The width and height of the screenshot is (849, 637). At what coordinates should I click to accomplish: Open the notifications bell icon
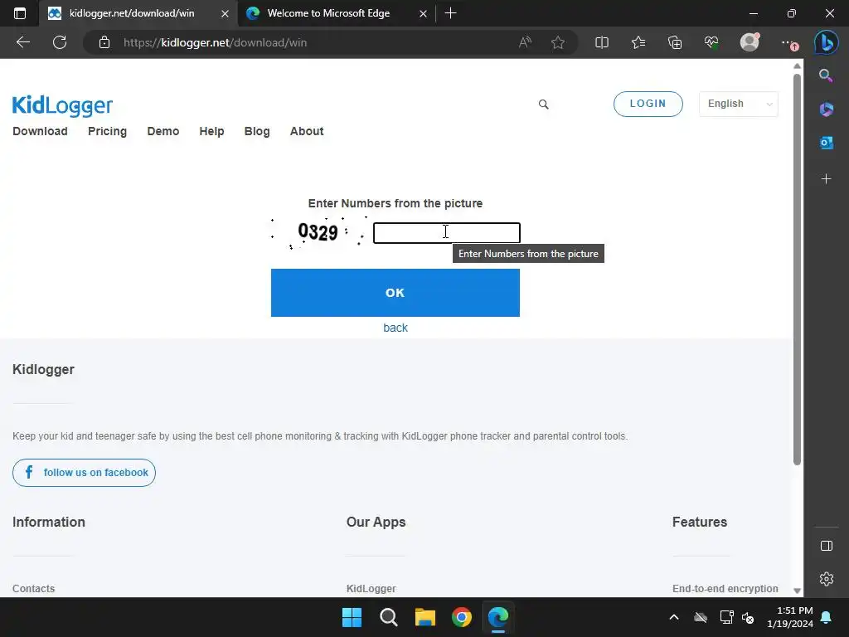[x=827, y=617]
